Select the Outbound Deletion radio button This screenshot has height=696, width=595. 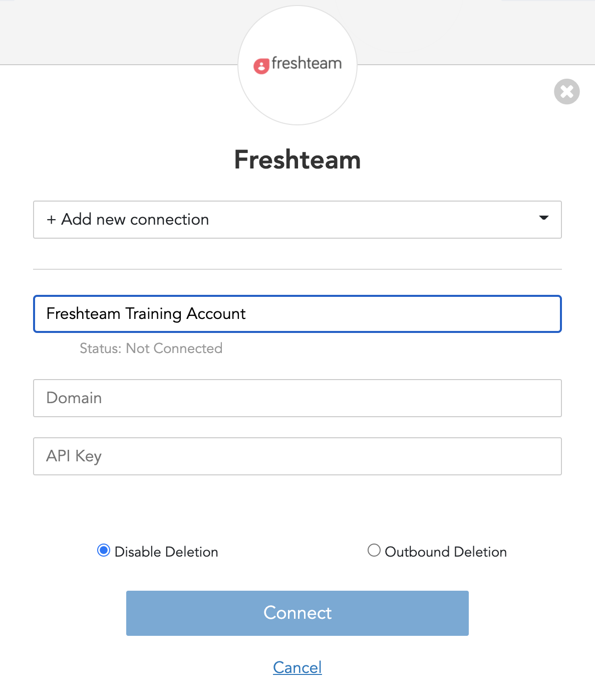[x=374, y=551]
